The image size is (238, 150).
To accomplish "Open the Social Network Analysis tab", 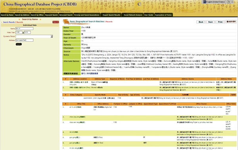I will pyautogui.click(x=133, y=15).
